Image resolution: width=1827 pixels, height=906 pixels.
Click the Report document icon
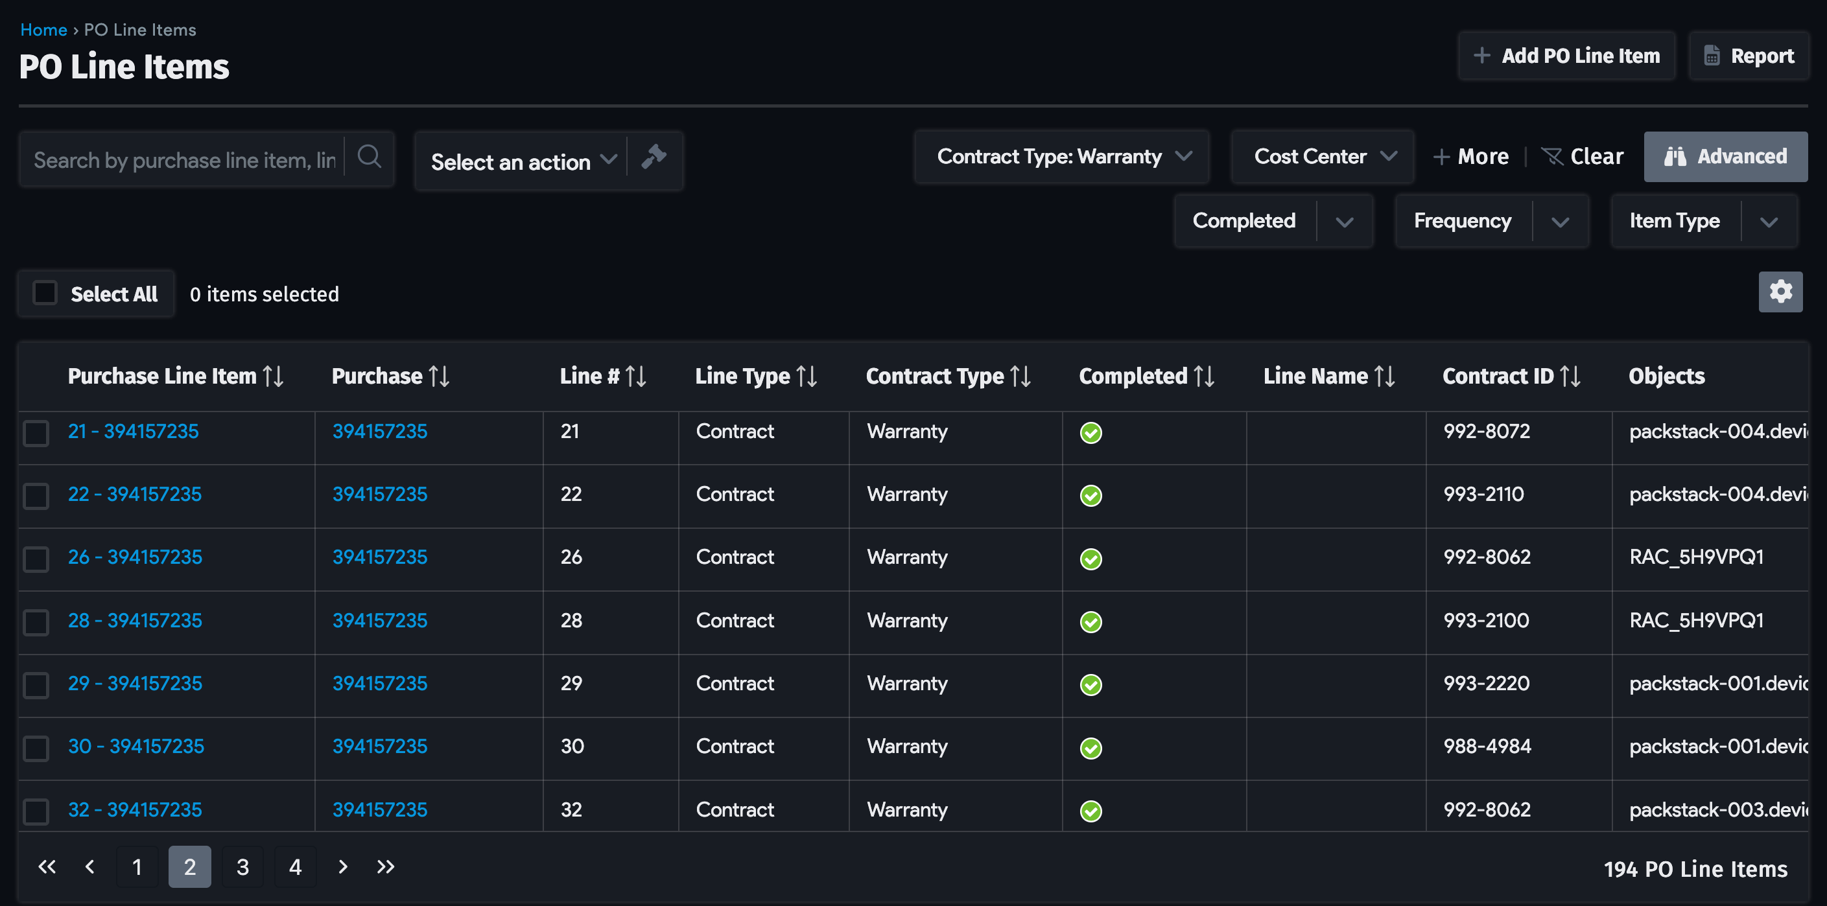coord(1713,55)
